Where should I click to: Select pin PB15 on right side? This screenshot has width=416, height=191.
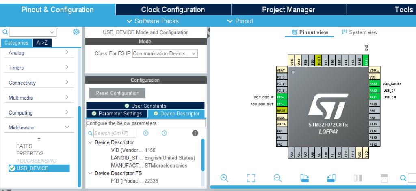(x=374, y=124)
